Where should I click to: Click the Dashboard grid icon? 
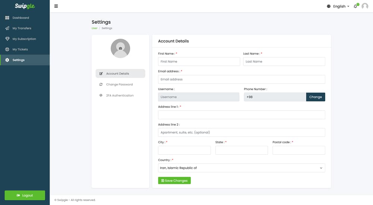7,18
